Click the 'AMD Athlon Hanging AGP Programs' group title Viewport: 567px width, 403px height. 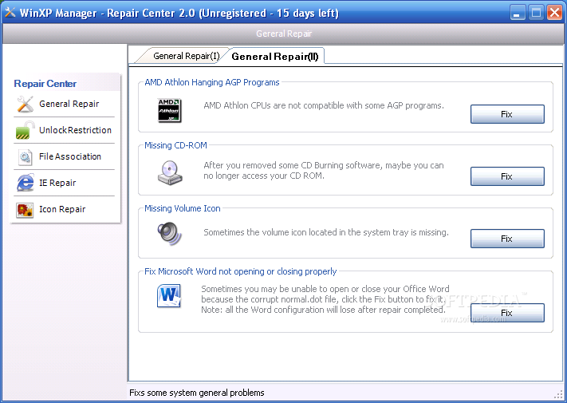[x=212, y=82]
